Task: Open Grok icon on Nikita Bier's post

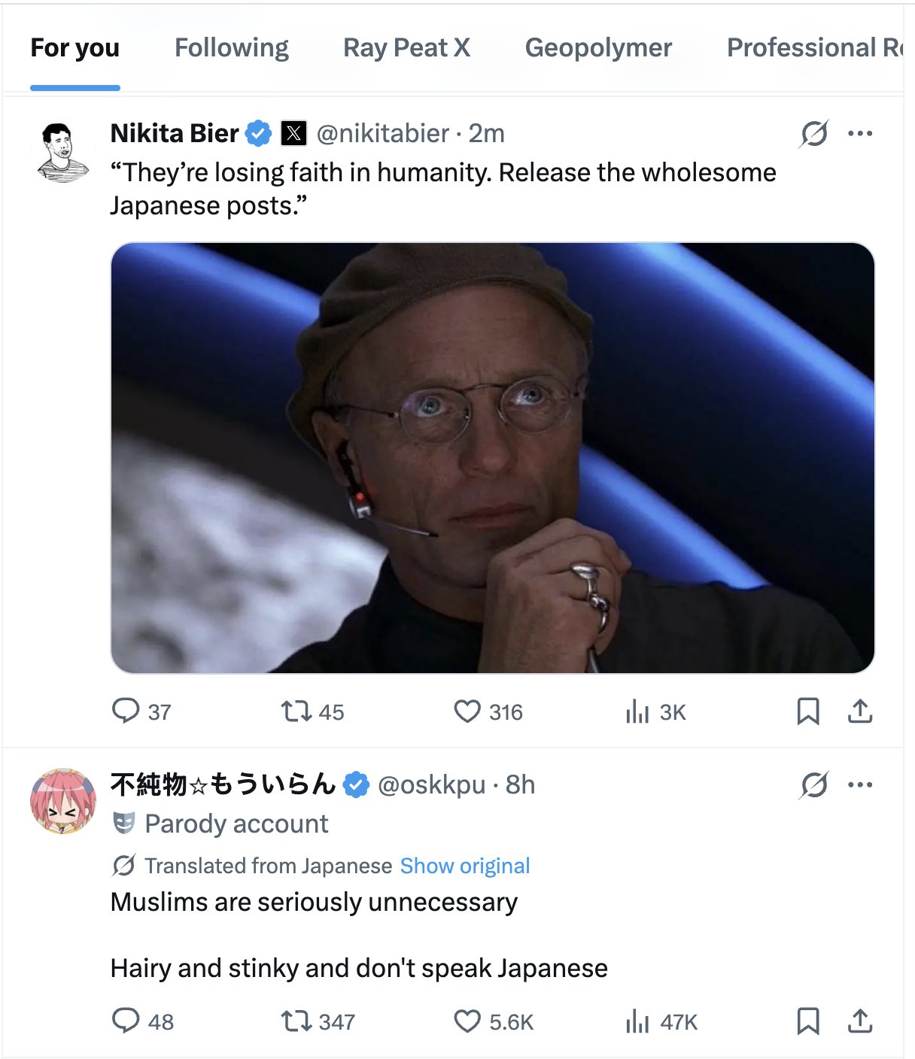Action: pos(814,134)
